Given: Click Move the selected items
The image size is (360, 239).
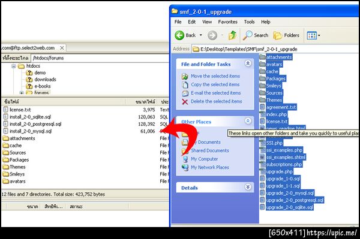Looking at the screenshot, I should tap(215, 76).
